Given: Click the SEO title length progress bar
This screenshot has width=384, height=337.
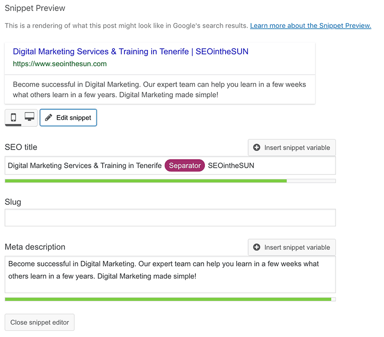Looking at the screenshot, I should click(170, 181).
